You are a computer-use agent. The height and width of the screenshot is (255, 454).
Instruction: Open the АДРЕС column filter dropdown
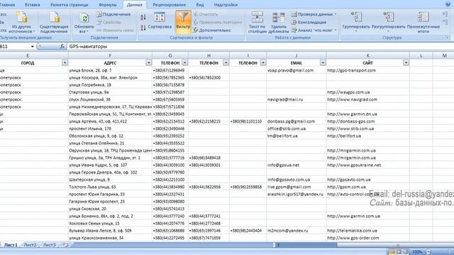tap(148, 63)
